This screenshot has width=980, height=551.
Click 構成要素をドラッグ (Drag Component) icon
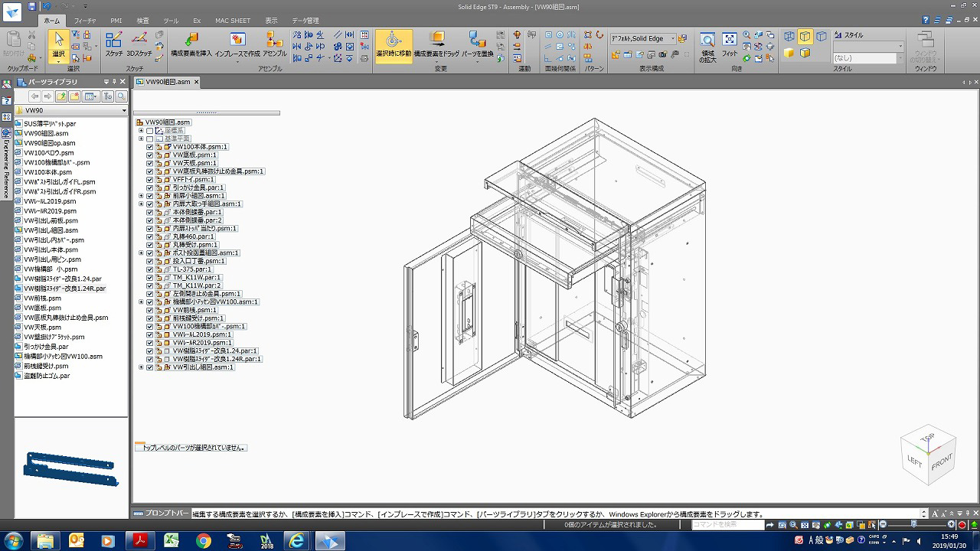437,45
